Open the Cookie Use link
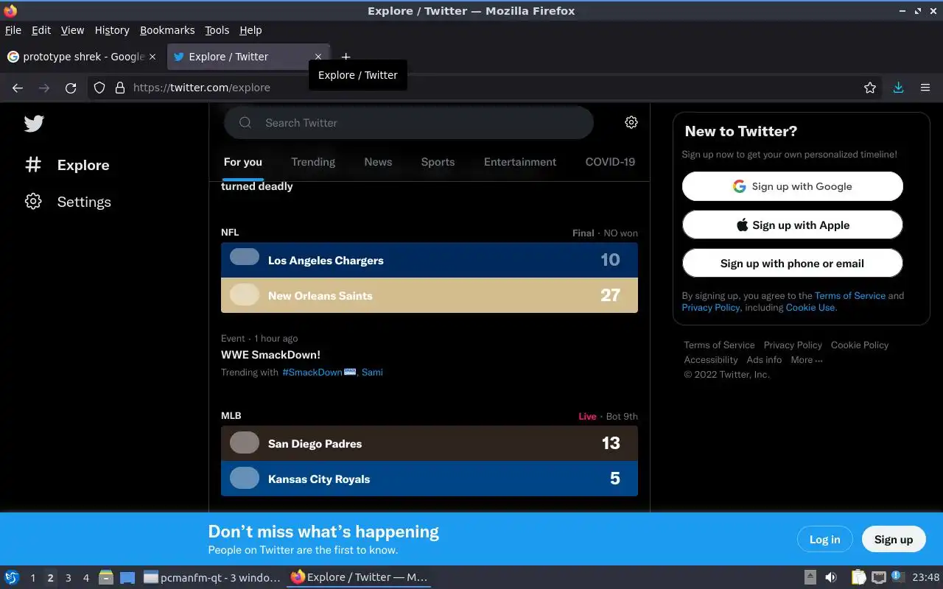The image size is (943, 589). 810,307
